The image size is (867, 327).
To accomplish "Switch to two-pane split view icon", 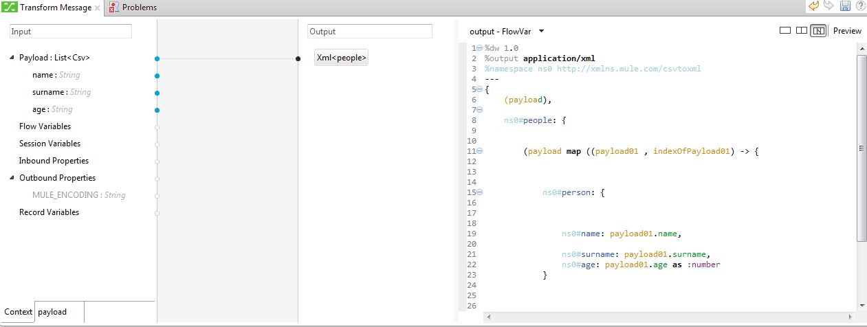I will click(x=801, y=30).
